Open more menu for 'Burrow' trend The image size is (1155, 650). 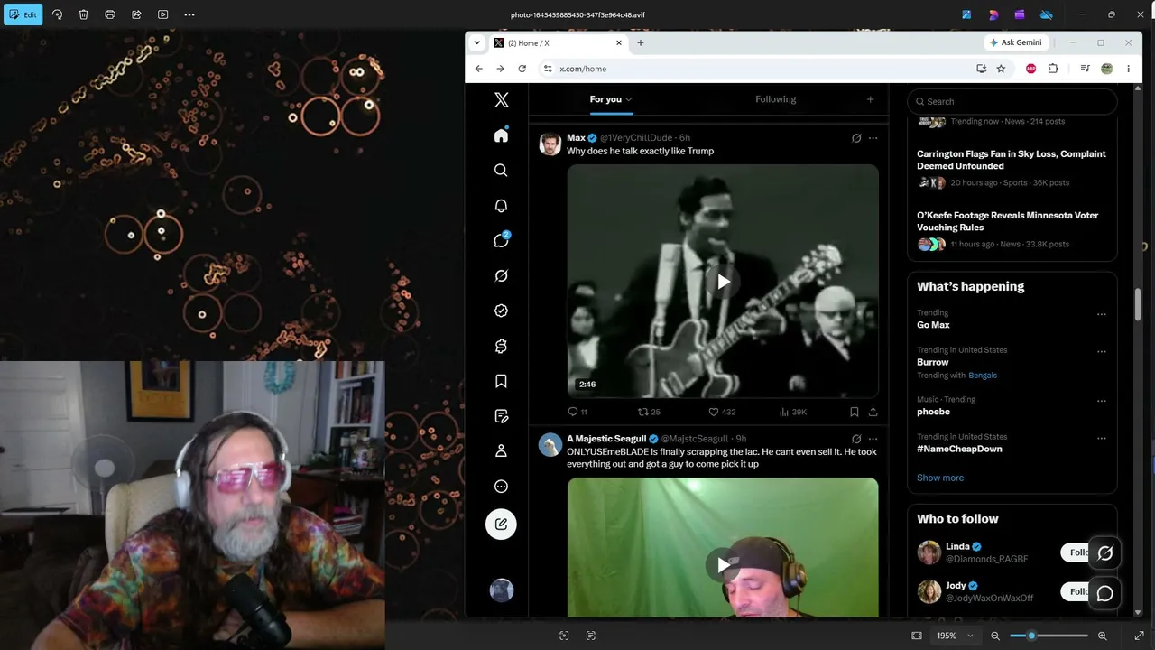click(1102, 351)
